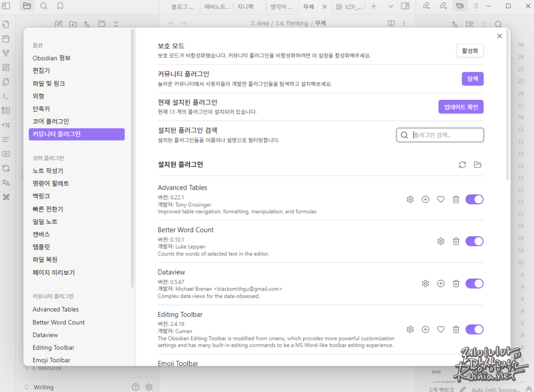Open the 백링크 core plugin settings
The width and height of the screenshot is (534, 392).
pos(41,196)
